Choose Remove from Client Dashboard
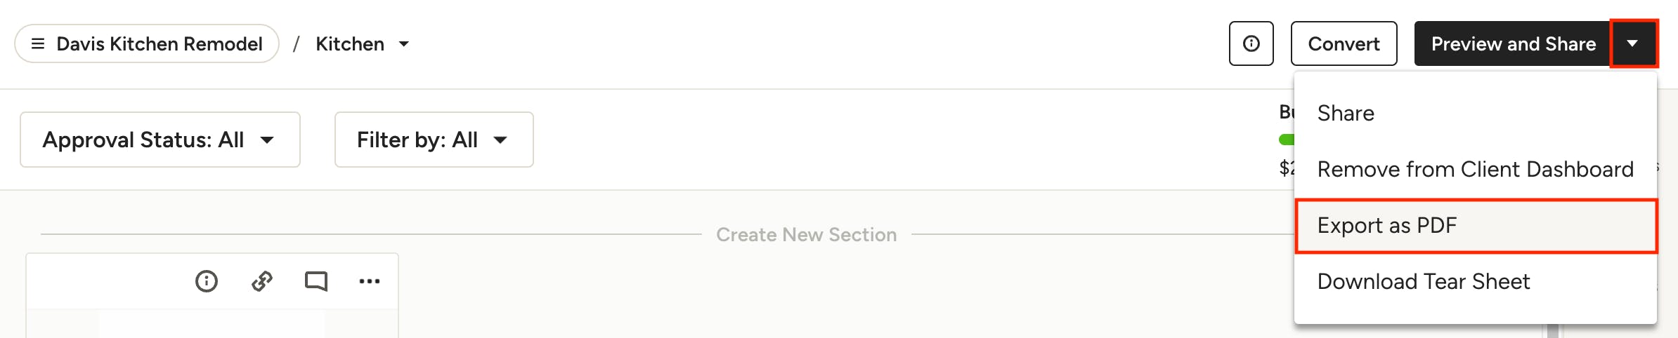This screenshot has width=1678, height=338. tap(1476, 169)
